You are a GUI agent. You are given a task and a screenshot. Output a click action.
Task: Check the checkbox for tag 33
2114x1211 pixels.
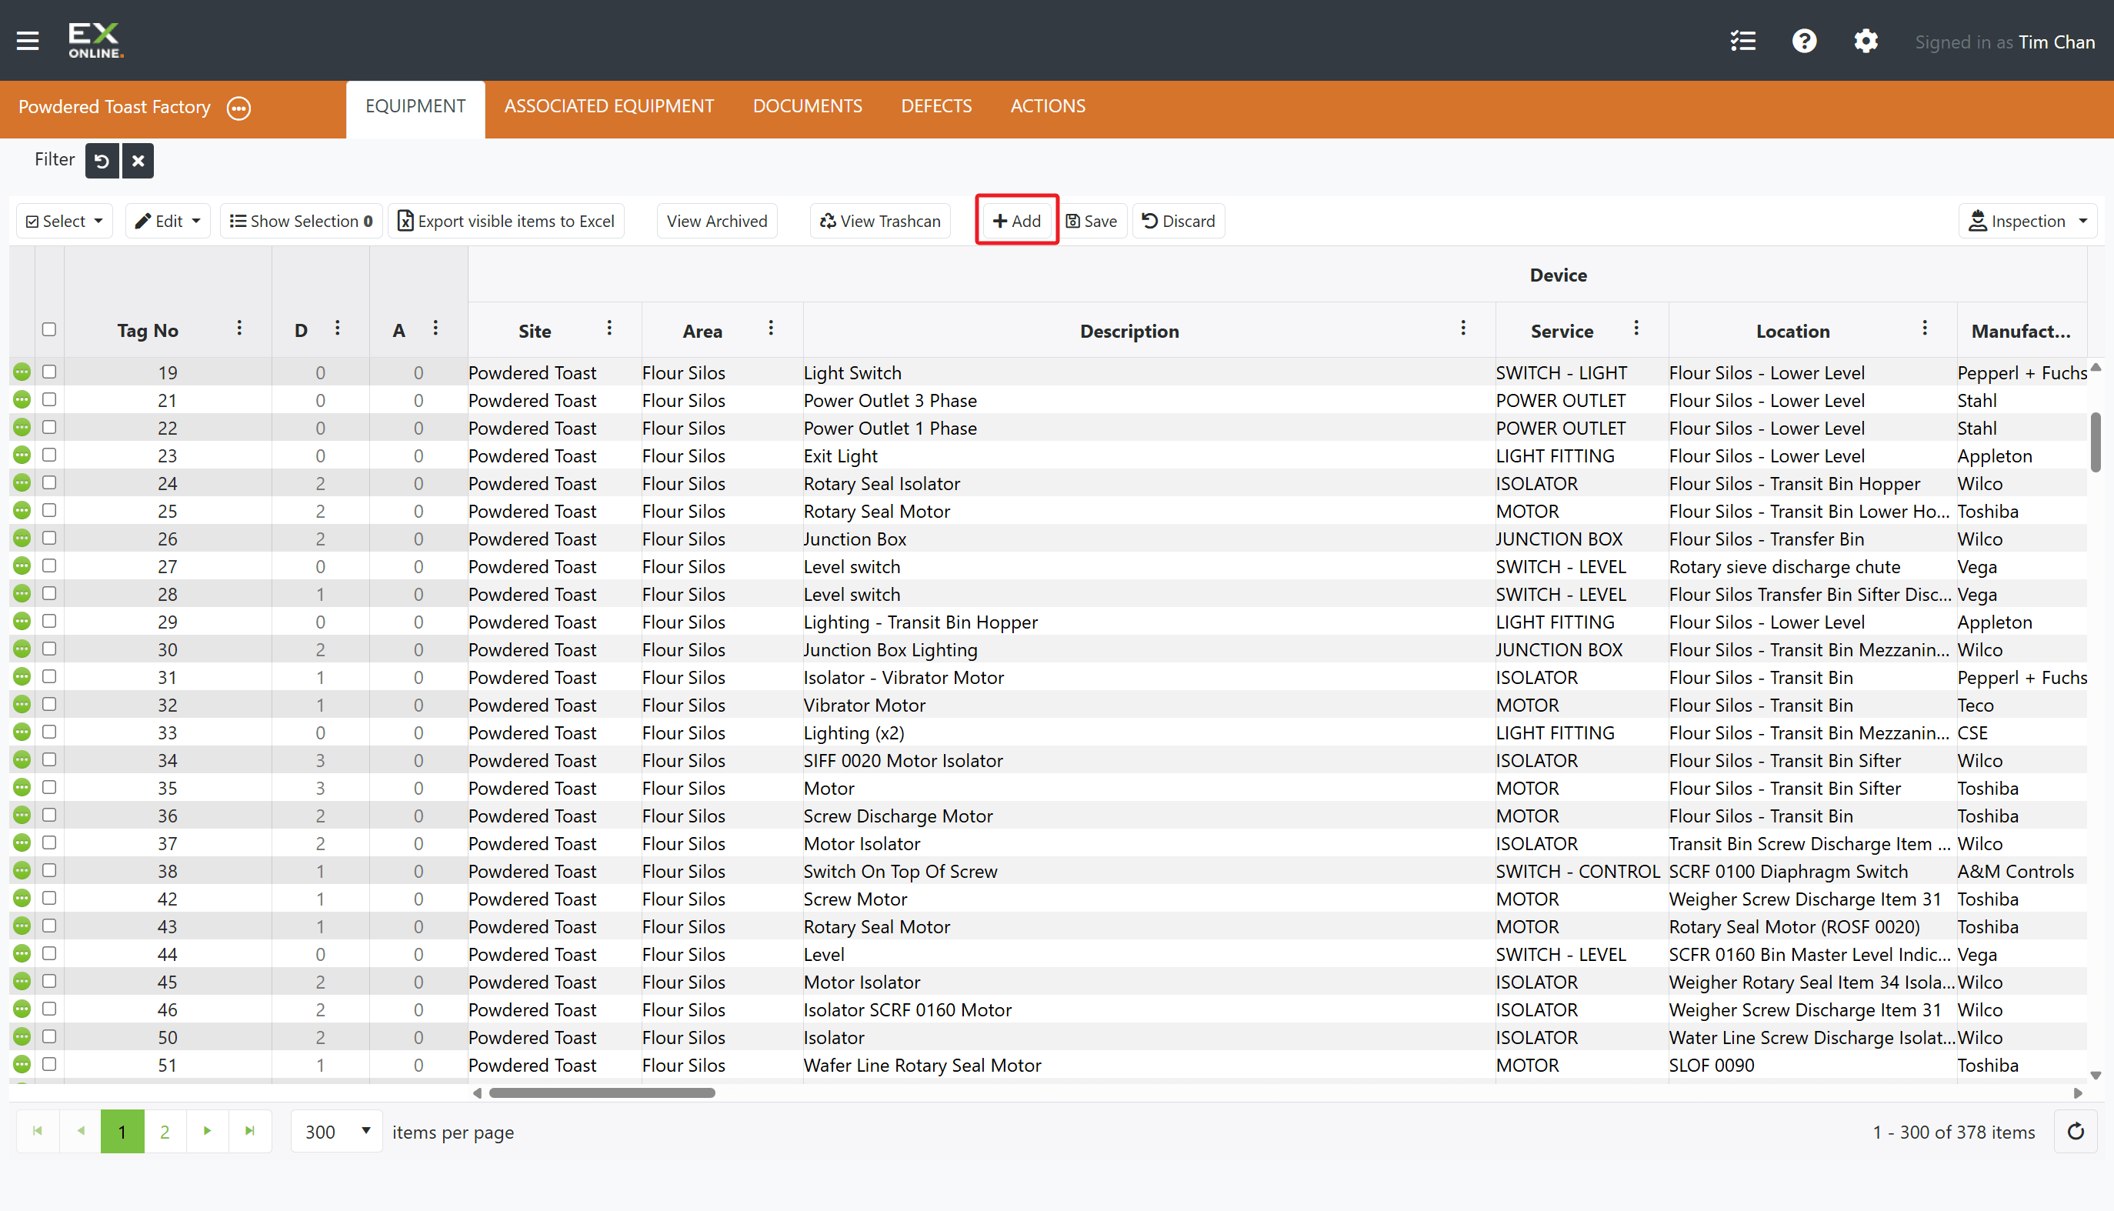coord(49,732)
